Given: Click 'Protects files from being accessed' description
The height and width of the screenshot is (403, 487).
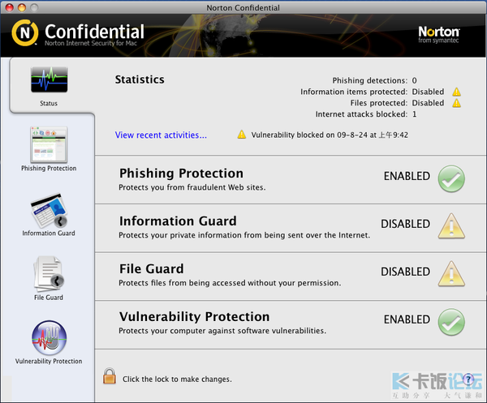Looking at the screenshot, I should 230,283.
